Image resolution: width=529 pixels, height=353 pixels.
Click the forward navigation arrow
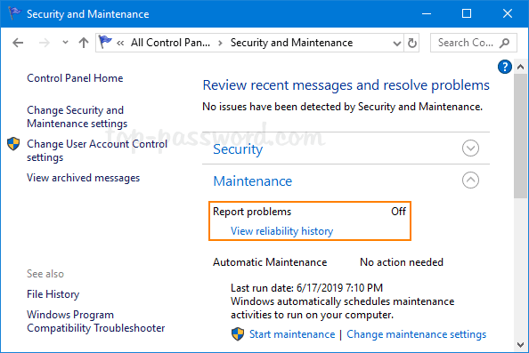45,43
